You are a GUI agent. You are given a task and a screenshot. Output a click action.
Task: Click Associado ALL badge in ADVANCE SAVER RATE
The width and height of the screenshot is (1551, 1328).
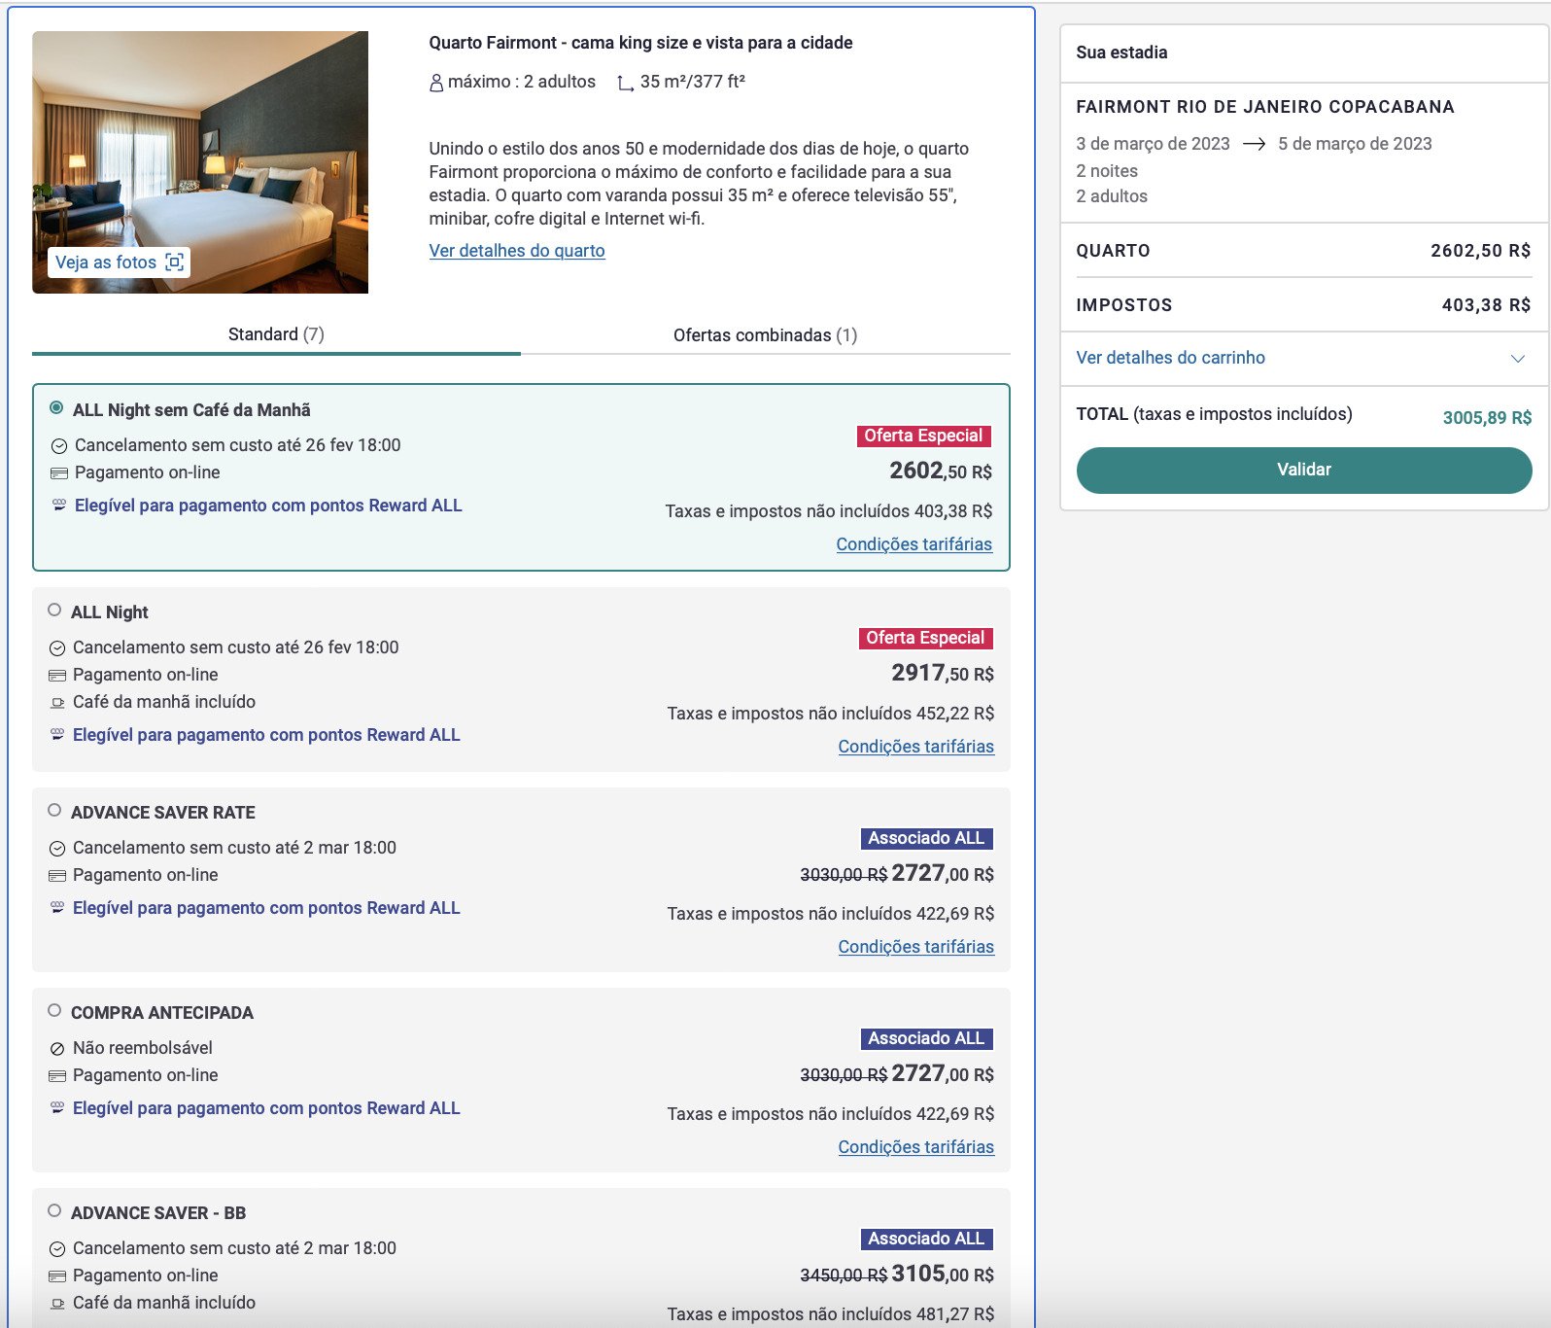pyautogui.click(x=926, y=838)
